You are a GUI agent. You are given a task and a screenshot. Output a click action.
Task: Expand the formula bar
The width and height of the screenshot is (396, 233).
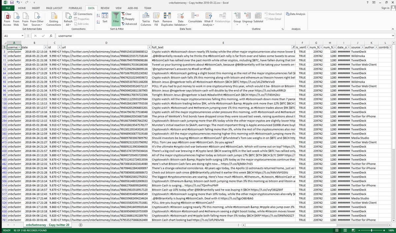point(393,36)
